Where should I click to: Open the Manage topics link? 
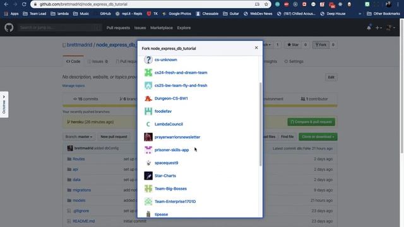[73, 86]
